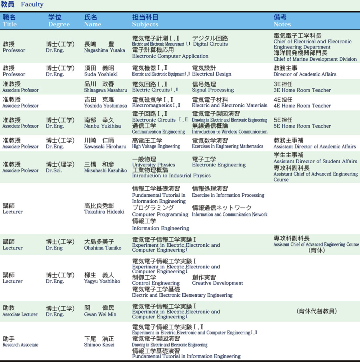
Task: Select the name 'Shinagawa Masaharu'
Action: click(x=106, y=90)
